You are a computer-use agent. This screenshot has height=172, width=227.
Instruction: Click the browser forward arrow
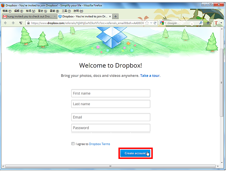pos(13,23)
